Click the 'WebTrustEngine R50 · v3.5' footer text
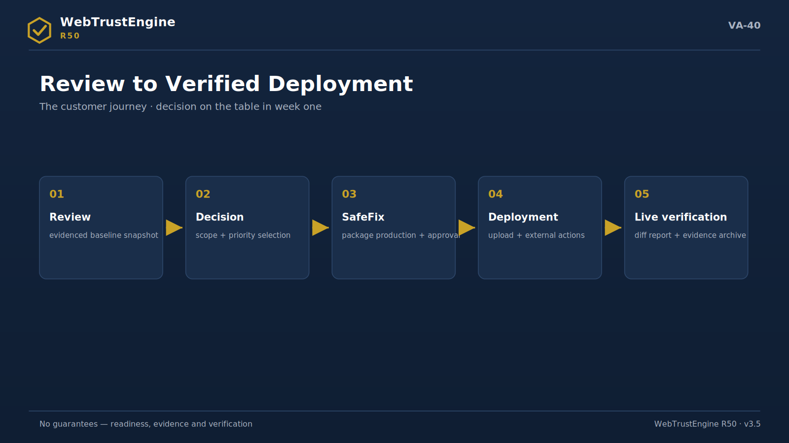Image resolution: width=789 pixels, height=443 pixels. click(708, 424)
